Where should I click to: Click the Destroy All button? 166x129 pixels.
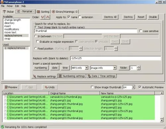coord(110,17)
